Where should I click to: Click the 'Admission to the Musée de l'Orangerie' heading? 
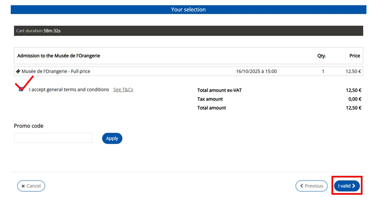point(59,56)
